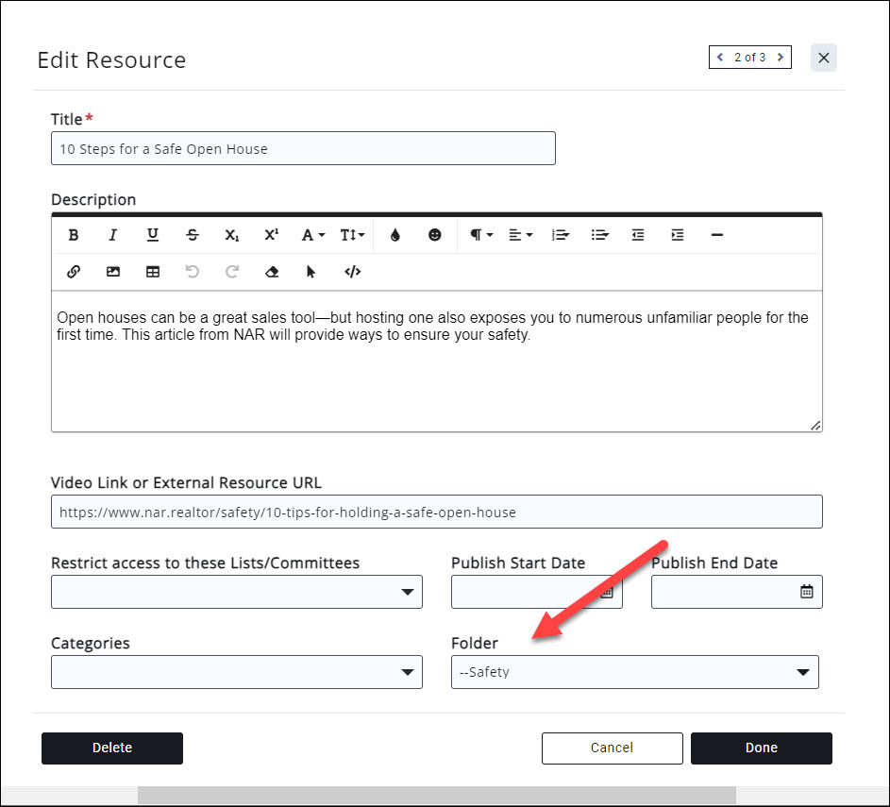Open the Publish End Date calendar

pos(806,592)
